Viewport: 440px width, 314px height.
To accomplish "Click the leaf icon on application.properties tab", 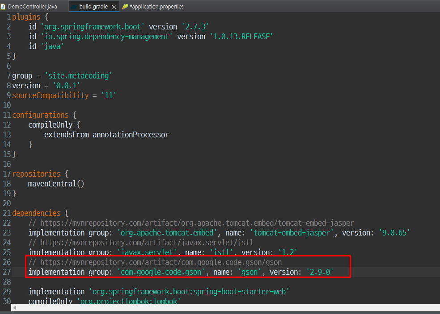I will (125, 6).
